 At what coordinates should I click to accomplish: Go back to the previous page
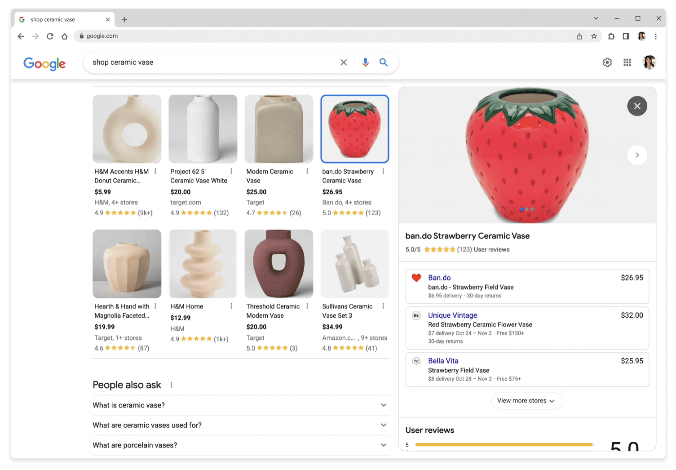pyautogui.click(x=21, y=36)
